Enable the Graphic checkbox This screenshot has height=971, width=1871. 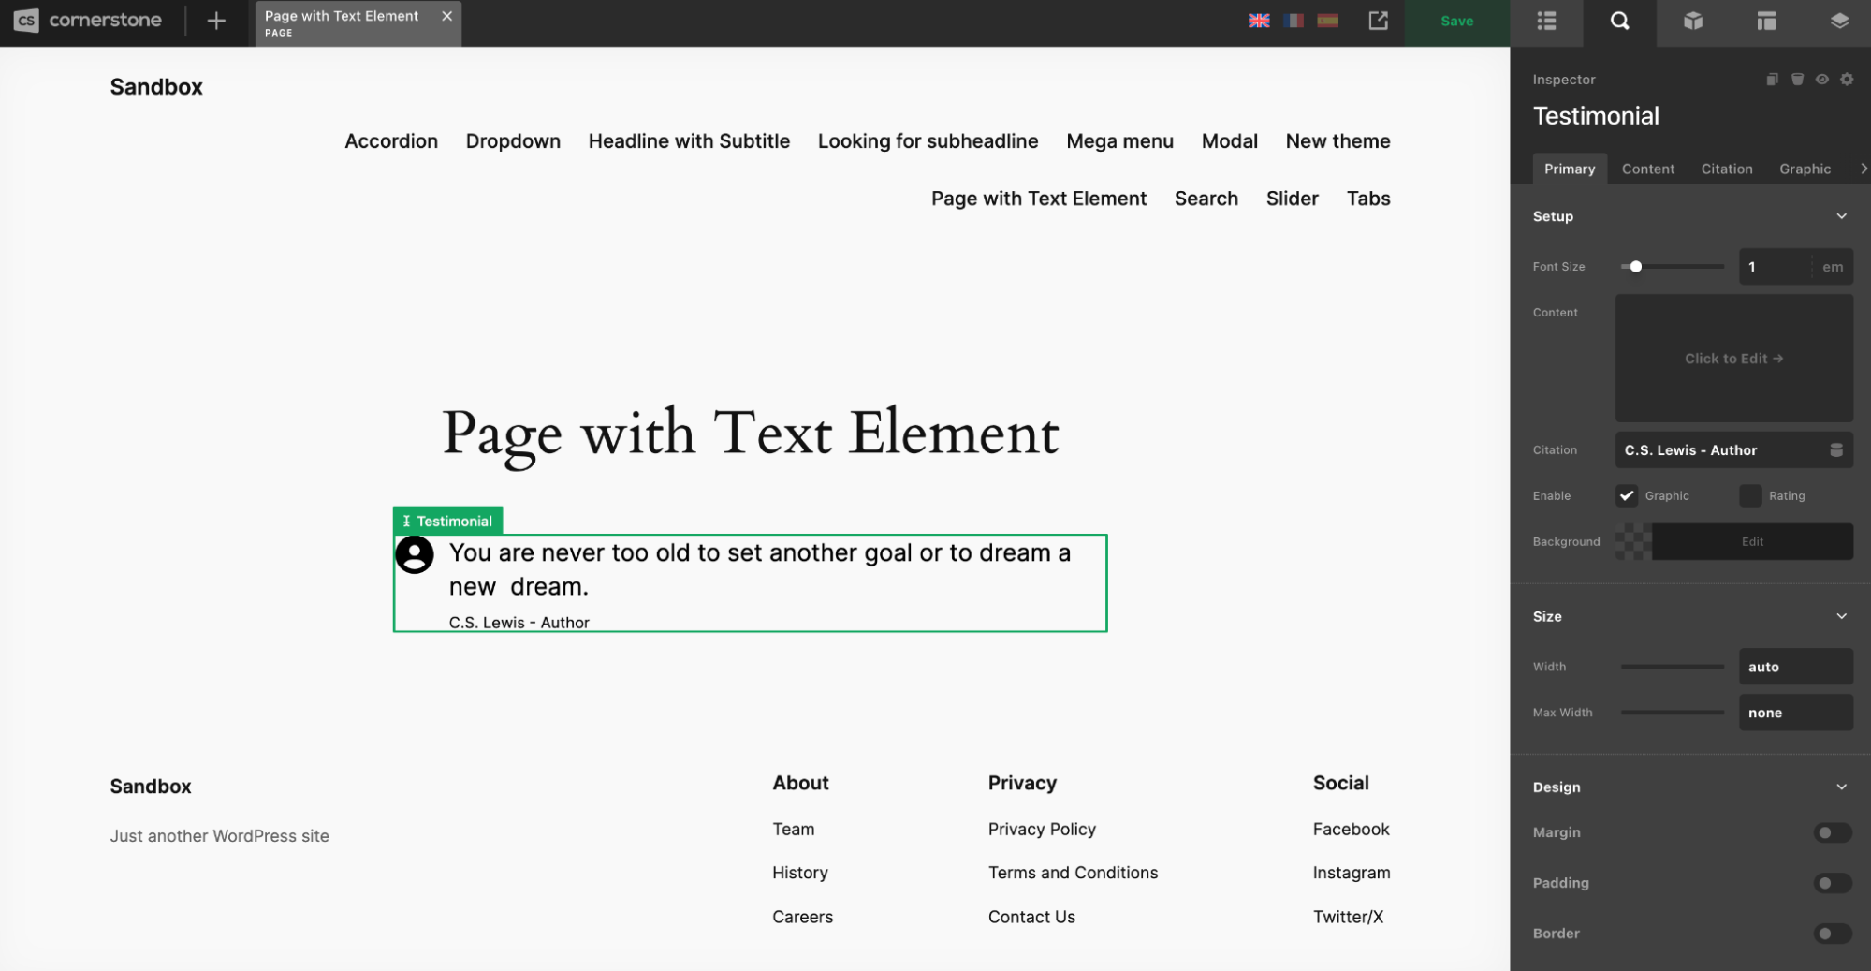click(x=1627, y=495)
